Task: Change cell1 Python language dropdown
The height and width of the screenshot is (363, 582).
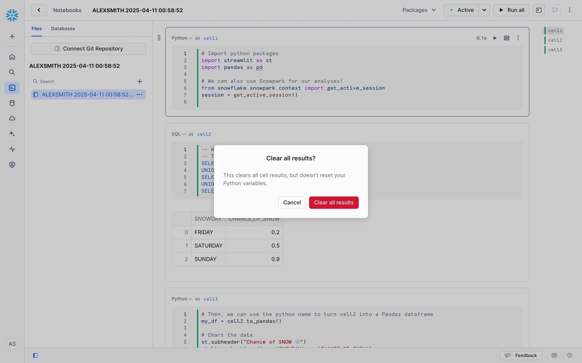Action: (182, 38)
